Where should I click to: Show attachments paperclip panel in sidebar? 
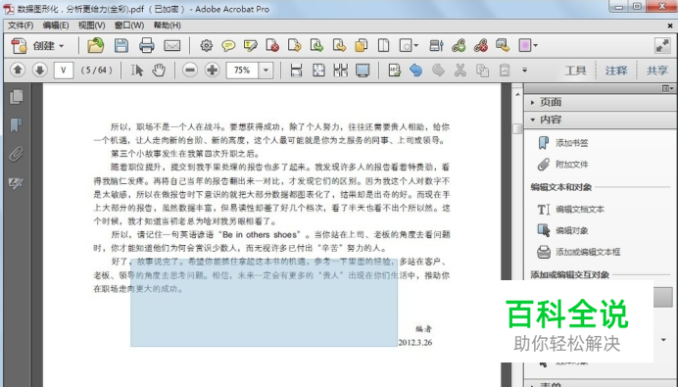[x=16, y=154]
